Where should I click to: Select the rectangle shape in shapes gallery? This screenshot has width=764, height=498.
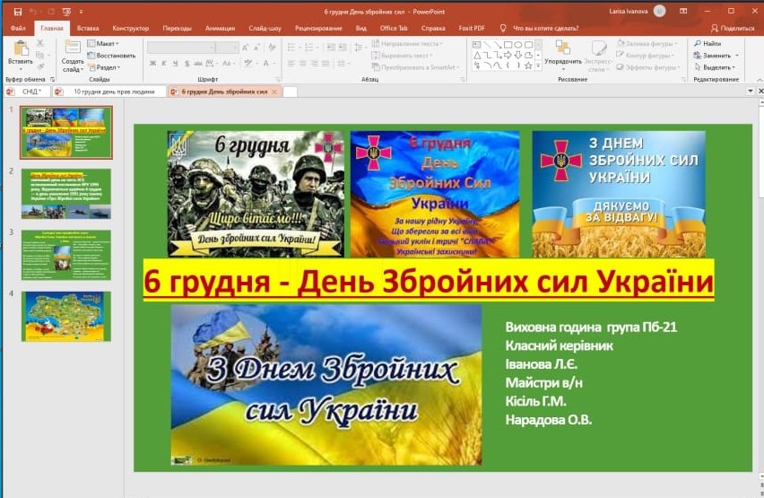tap(508, 43)
